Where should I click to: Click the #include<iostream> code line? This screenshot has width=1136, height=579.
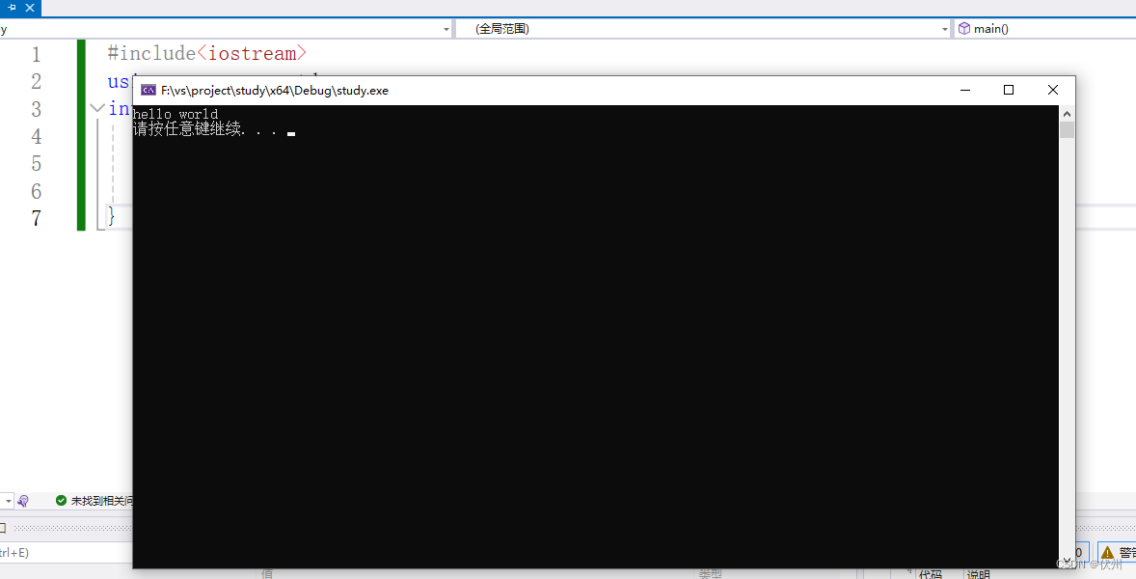coord(207,54)
